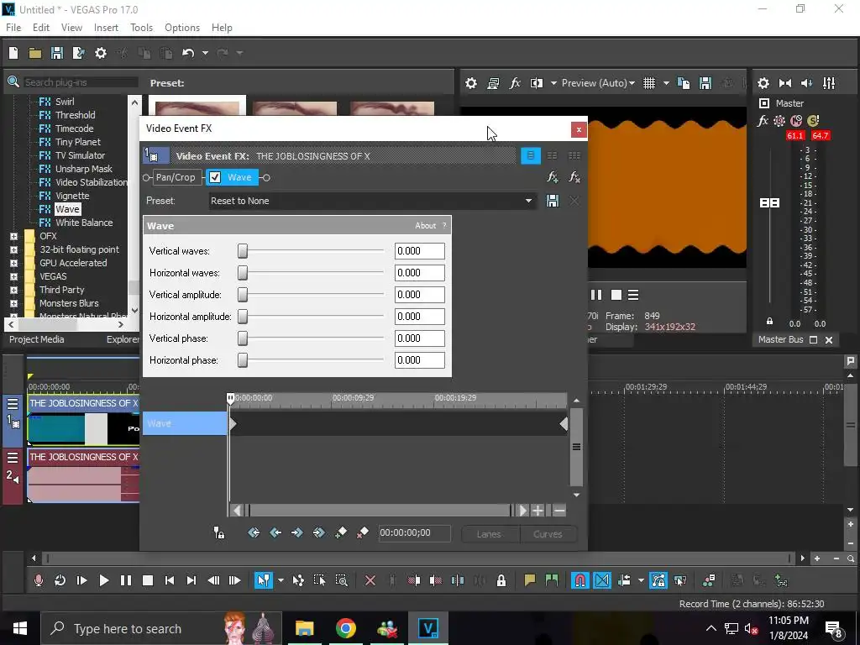The width and height of the screenshot is (860, 645).
Task: Toggle snapping with the magnet icon
Action: (x=579, y=580)
